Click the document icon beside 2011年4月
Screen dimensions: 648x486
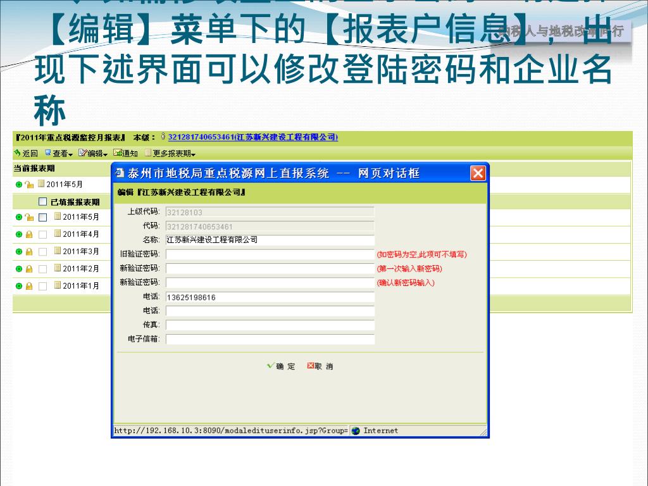click(58, 234)
